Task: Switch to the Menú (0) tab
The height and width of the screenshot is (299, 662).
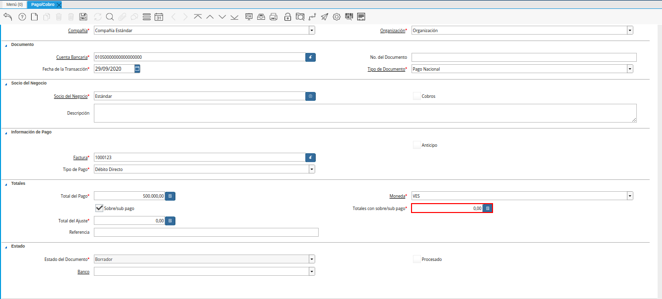Action: 14,4
